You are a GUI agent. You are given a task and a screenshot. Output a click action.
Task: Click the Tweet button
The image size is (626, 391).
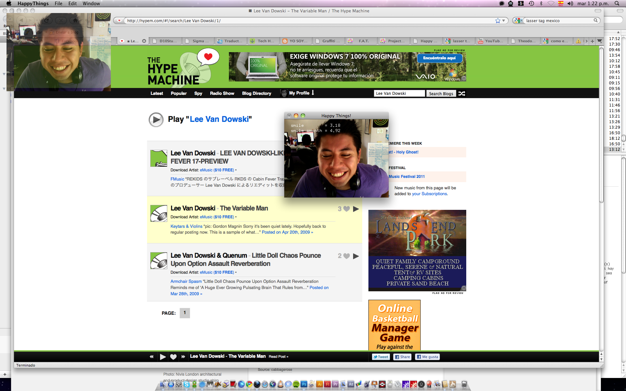pos(381,357)
